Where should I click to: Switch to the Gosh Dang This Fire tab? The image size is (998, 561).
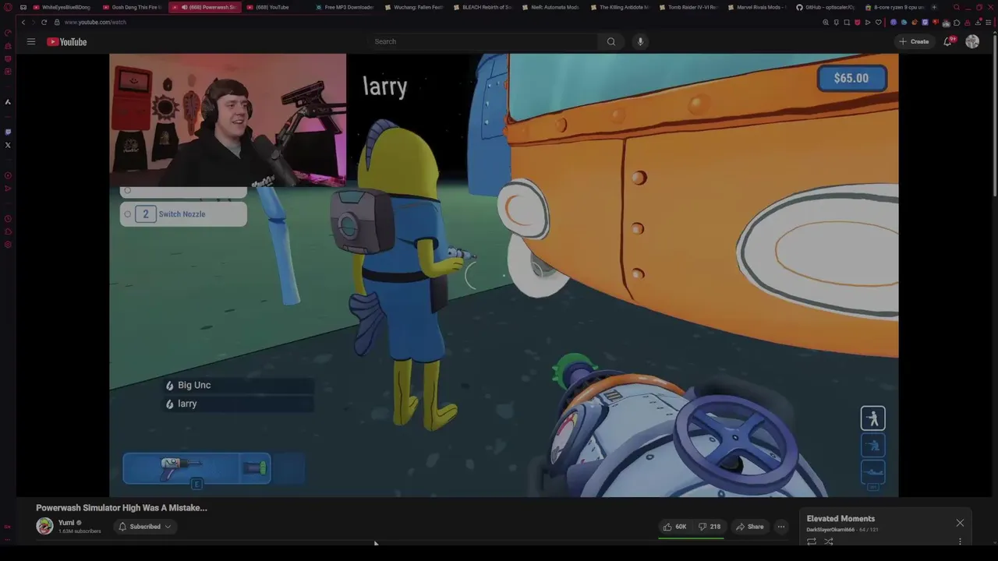click(132, 7)
